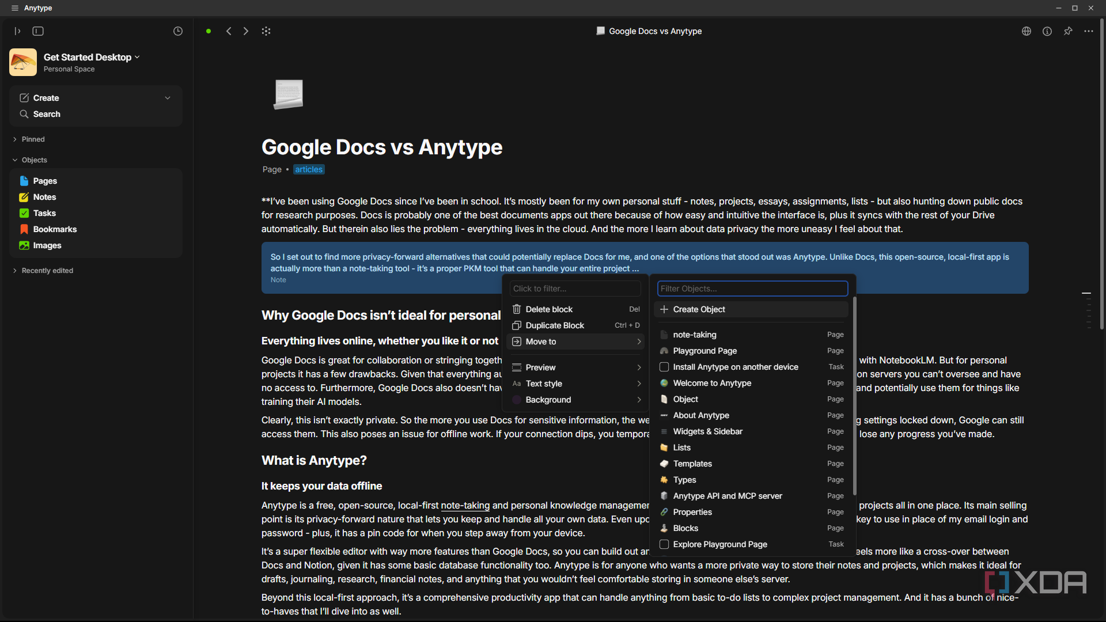
Task: Toggle the sidebar panel layout icon
Action: coord(38,31)
